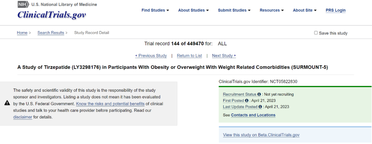This screenshot has width=372, height=144.
Task: Go to Previous Study arrow link
Action: (151, 56)
